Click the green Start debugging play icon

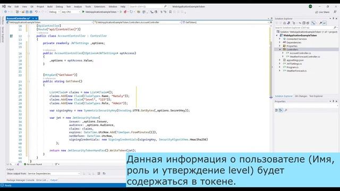click(x=83, y=12)
